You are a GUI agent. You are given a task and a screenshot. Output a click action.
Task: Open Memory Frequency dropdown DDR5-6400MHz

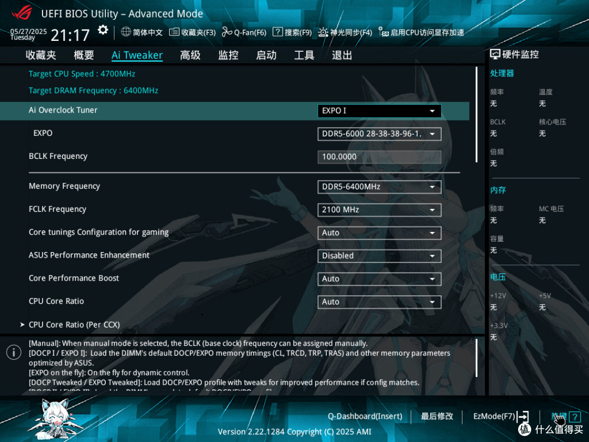coord(380,187)
